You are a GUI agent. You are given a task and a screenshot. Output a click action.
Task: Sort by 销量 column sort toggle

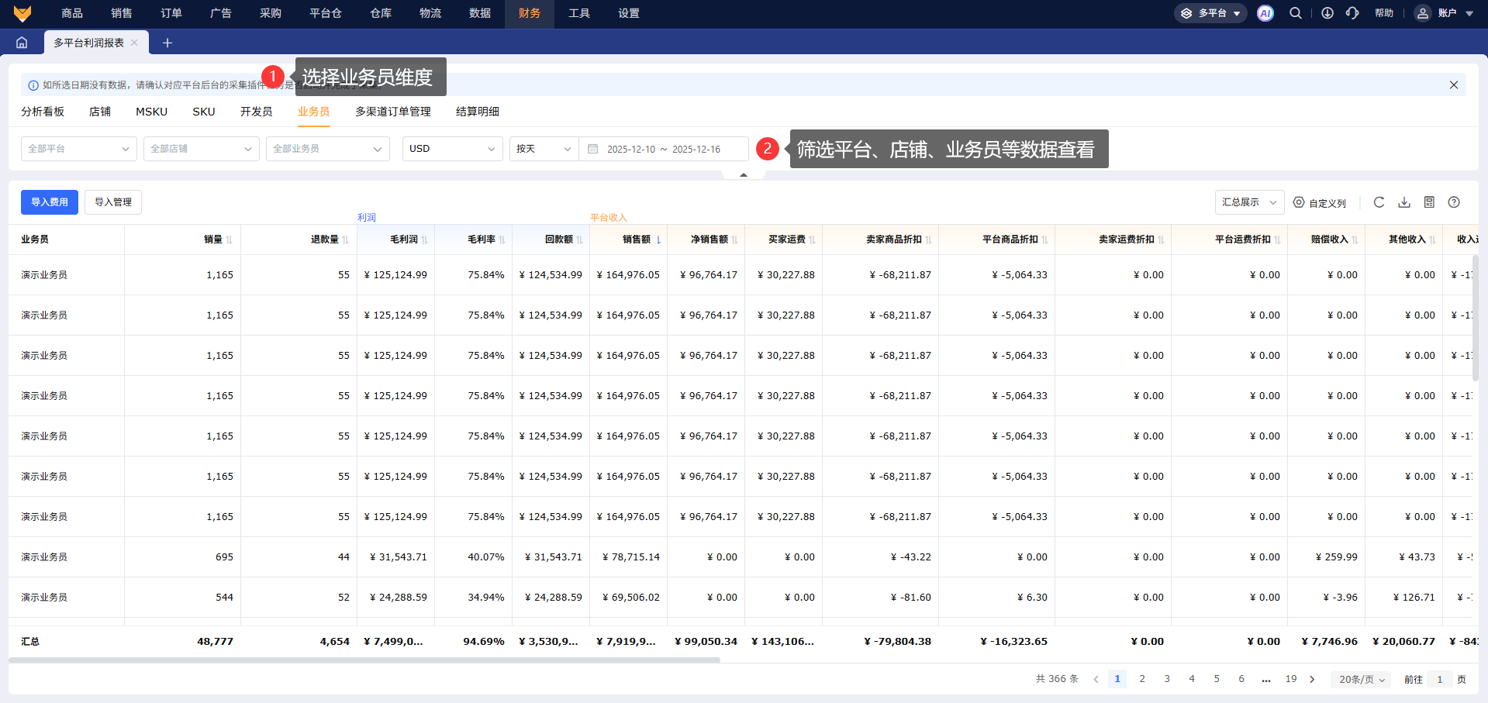click(x=229, y=240)
